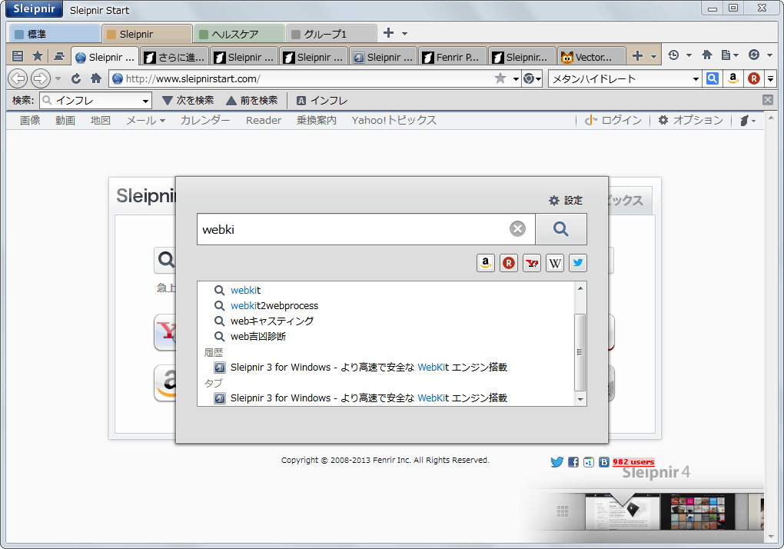
Task: Click the Rakuten search engine icon in popup
Action: point(509,262)
